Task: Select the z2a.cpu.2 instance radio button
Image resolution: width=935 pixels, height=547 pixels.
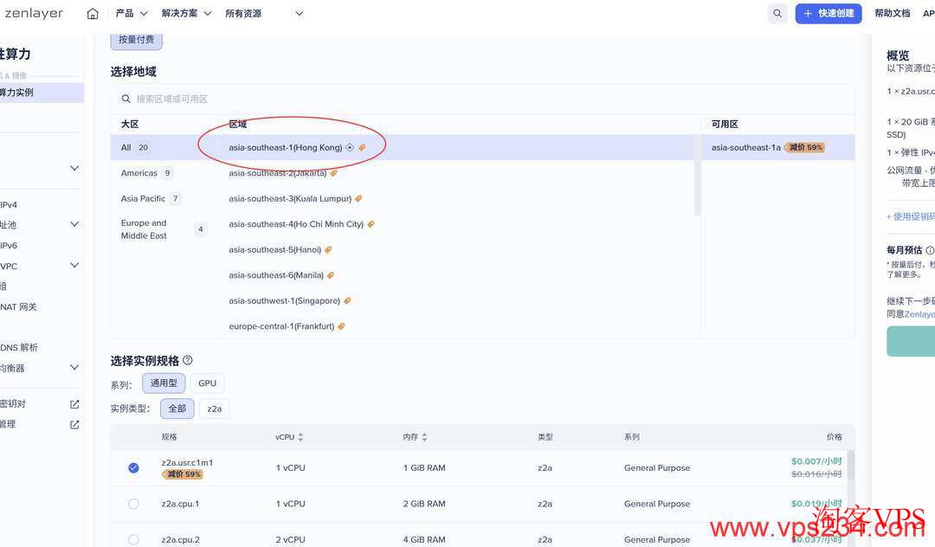Action: pyautogui.click(x=133, y=538)
